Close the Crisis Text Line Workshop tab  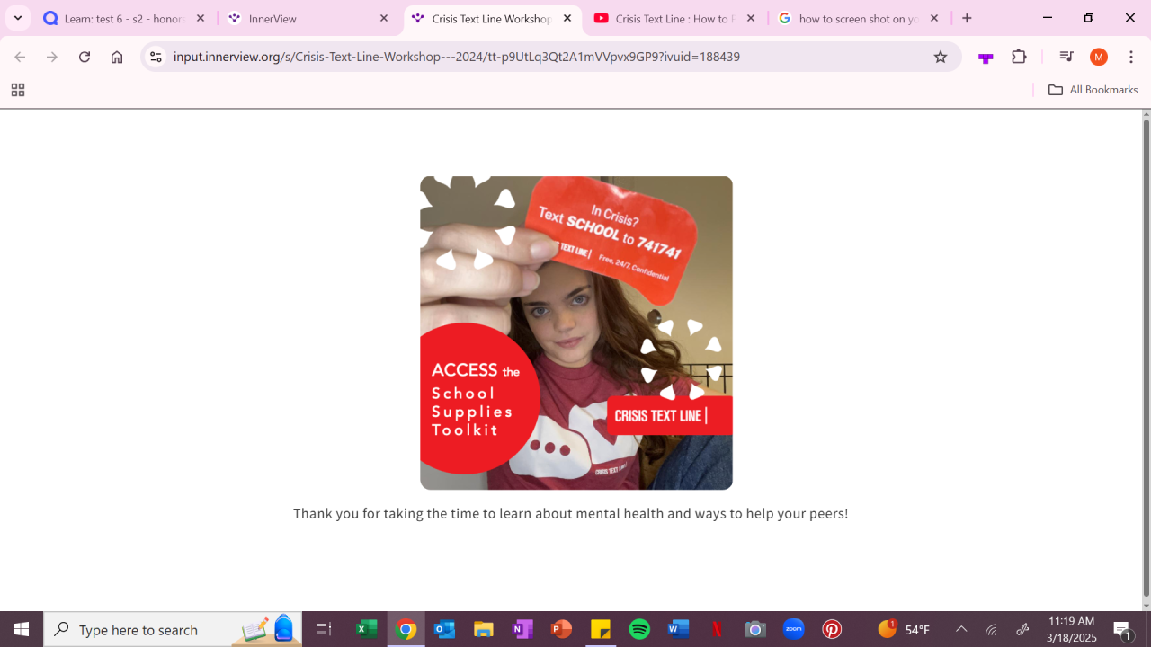click(567, 18)
